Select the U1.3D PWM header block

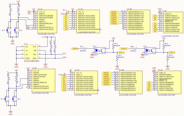click(138, 21)
